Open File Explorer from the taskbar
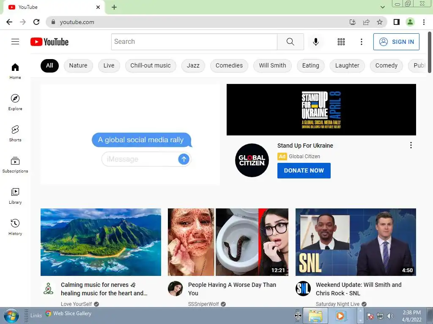433x324 pixels. click(x=315, y=316)
